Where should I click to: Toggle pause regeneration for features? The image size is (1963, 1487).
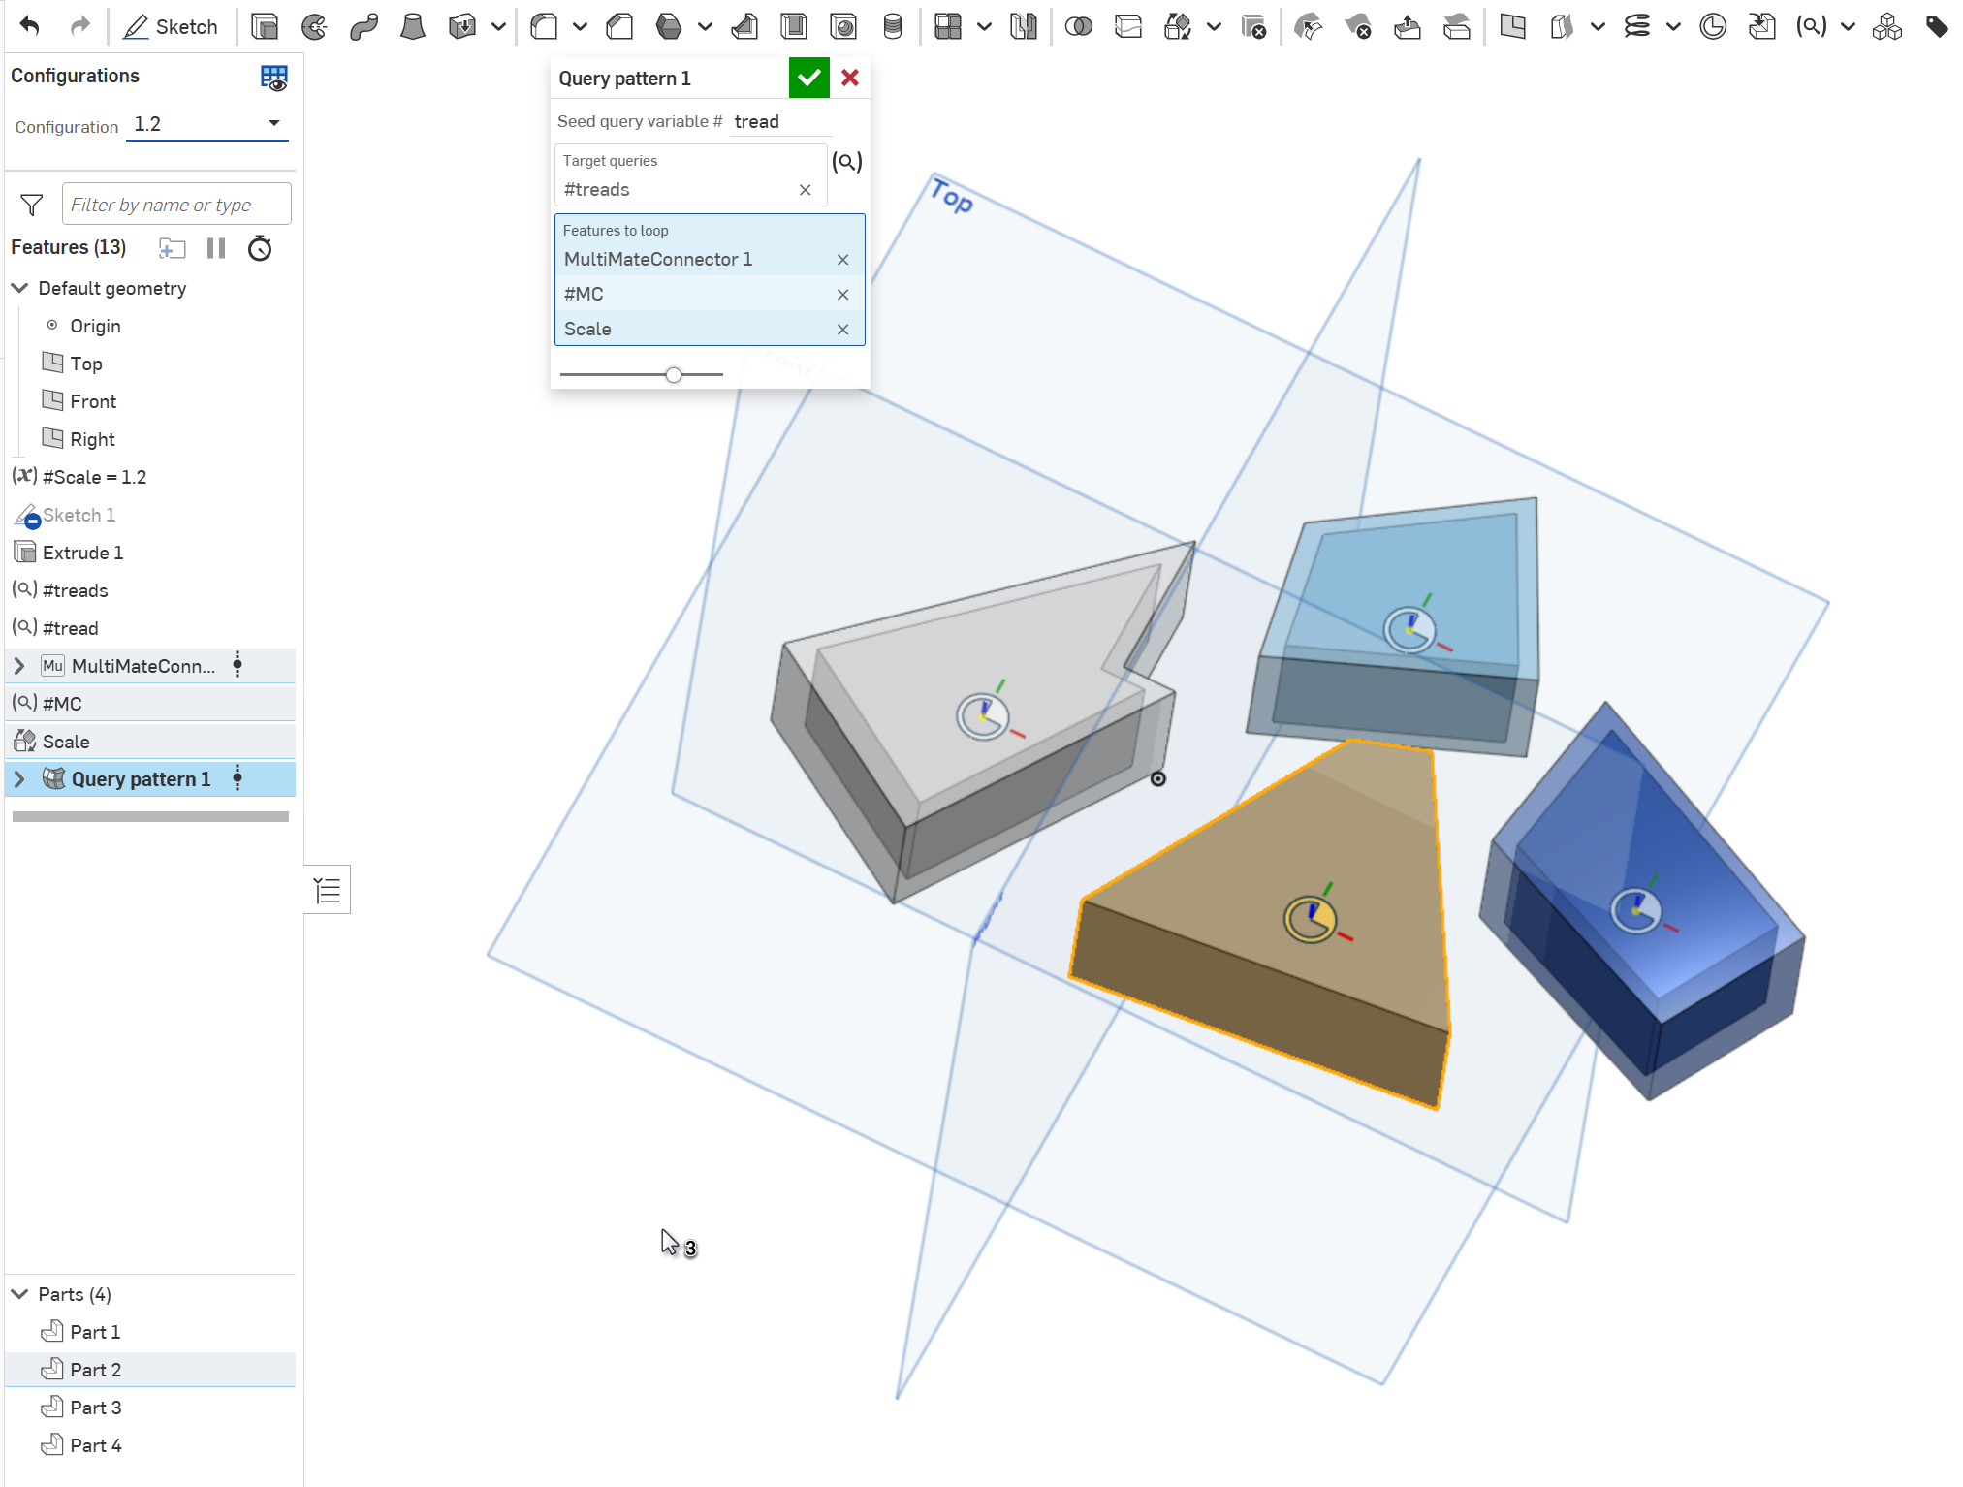[216, 249]
